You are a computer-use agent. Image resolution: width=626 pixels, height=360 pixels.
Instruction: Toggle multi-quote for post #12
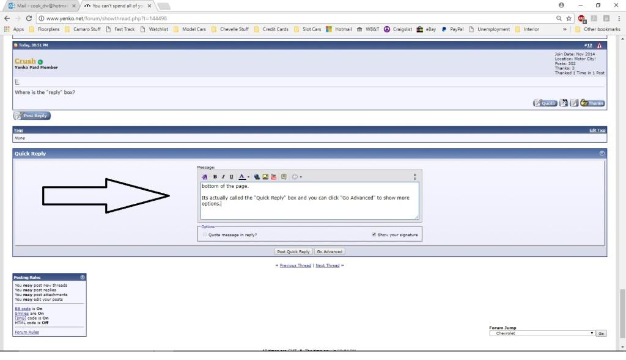tap(564, 103)
